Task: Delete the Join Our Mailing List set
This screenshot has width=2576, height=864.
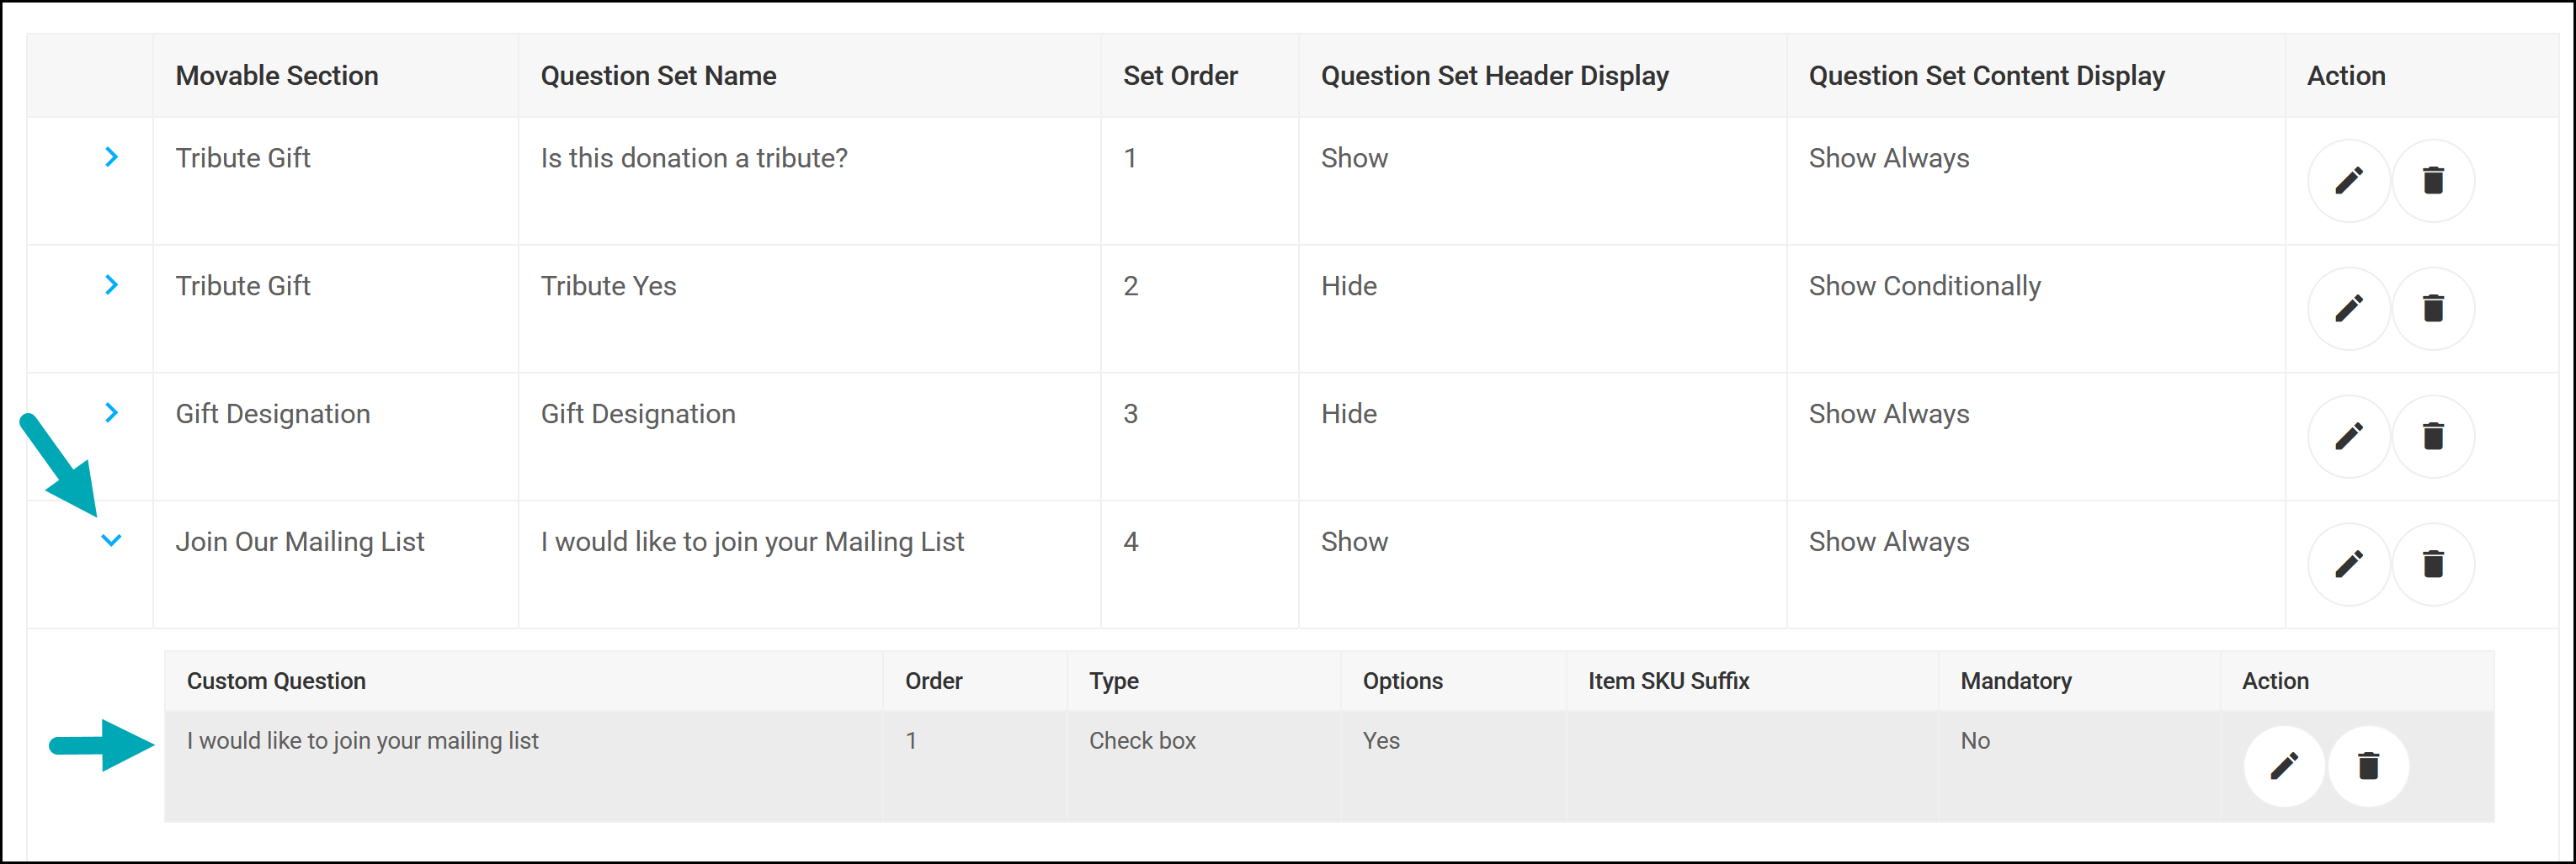Action: point(2433,565)
